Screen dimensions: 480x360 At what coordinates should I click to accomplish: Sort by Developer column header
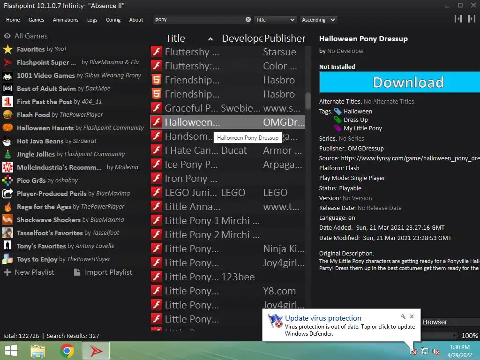point(242,38)
